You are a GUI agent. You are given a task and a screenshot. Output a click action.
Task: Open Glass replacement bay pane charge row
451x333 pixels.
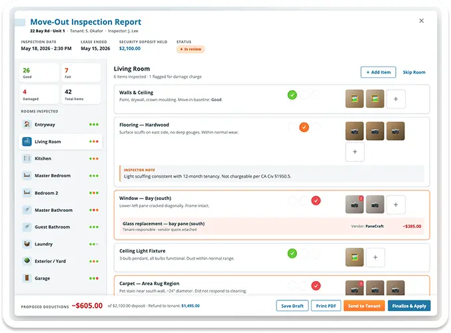(272, 226)
